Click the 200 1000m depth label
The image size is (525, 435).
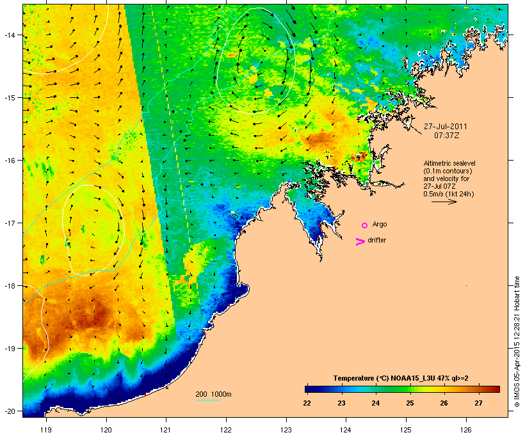(x=213, y=394)
